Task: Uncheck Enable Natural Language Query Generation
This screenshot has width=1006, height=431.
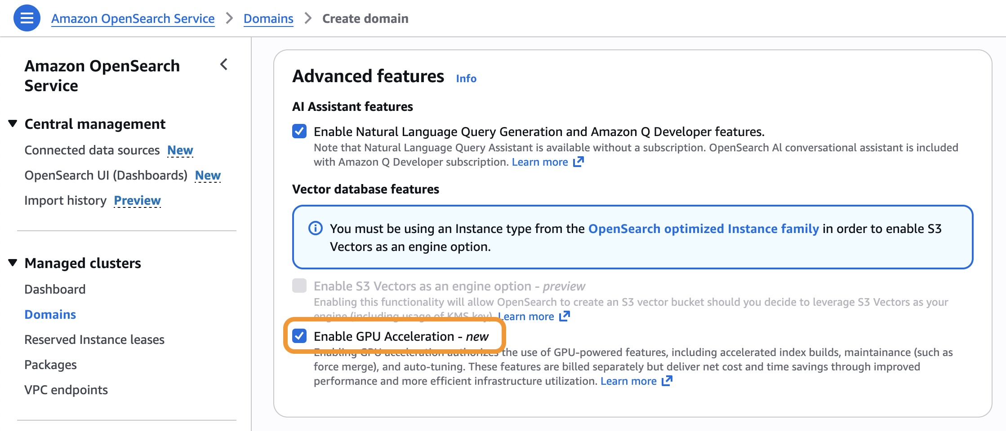Action: (300, 132)
